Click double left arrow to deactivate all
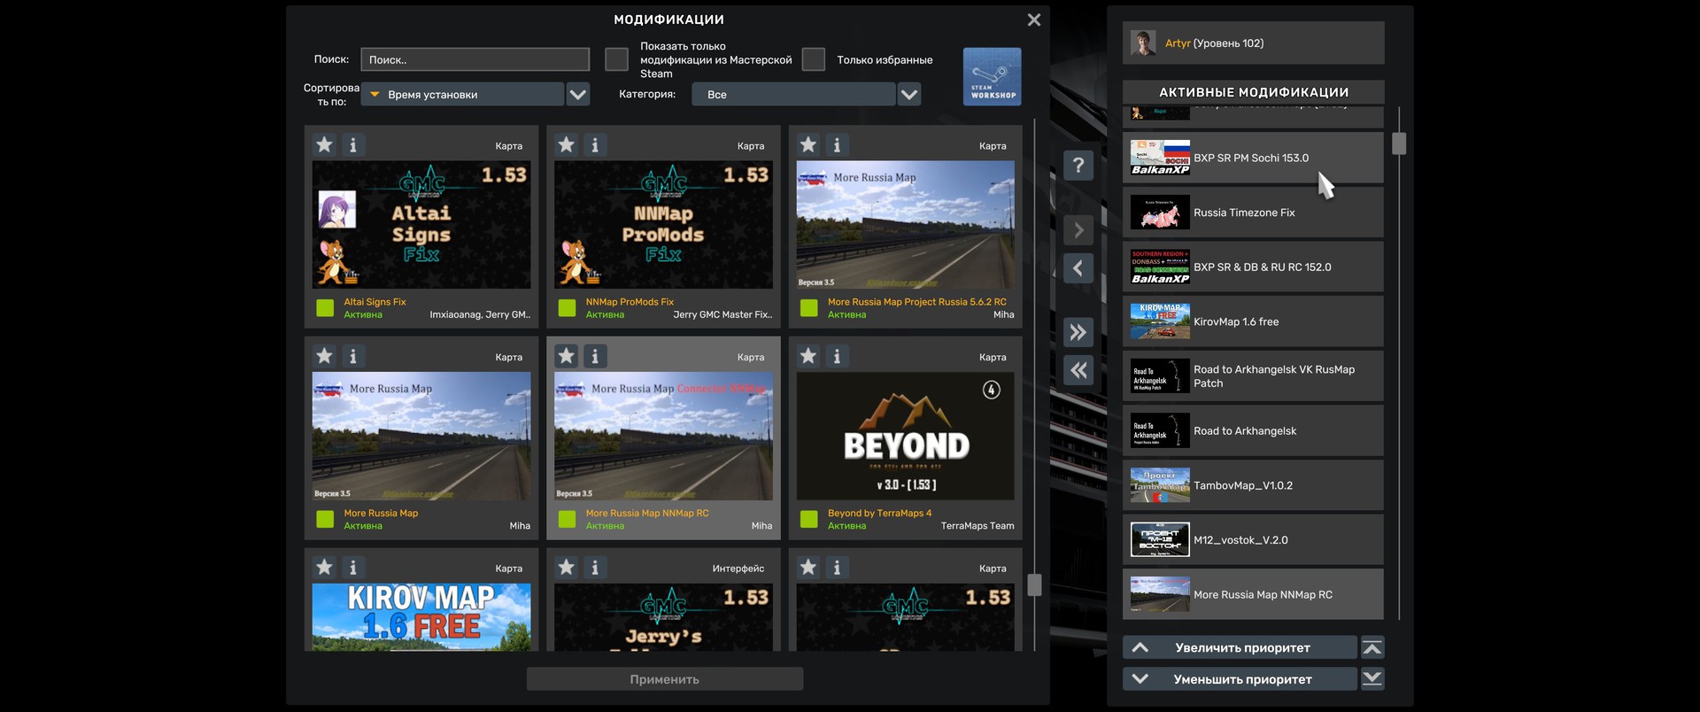 [1078, 370]
